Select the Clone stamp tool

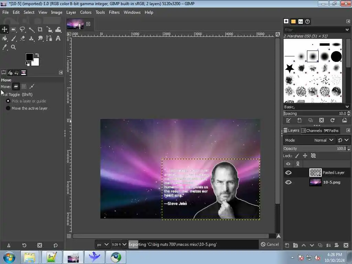pos(31,38)
